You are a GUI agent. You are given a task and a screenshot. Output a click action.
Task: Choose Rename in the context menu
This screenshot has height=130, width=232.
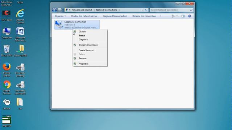pyautogui.click(x=90, y=58)
